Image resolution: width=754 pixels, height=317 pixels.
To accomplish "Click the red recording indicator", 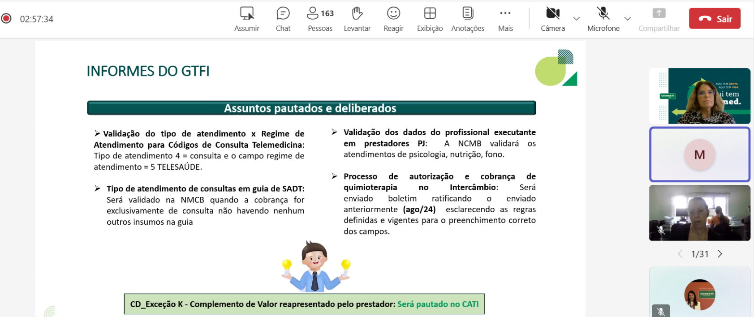I will tap(6, 18).
